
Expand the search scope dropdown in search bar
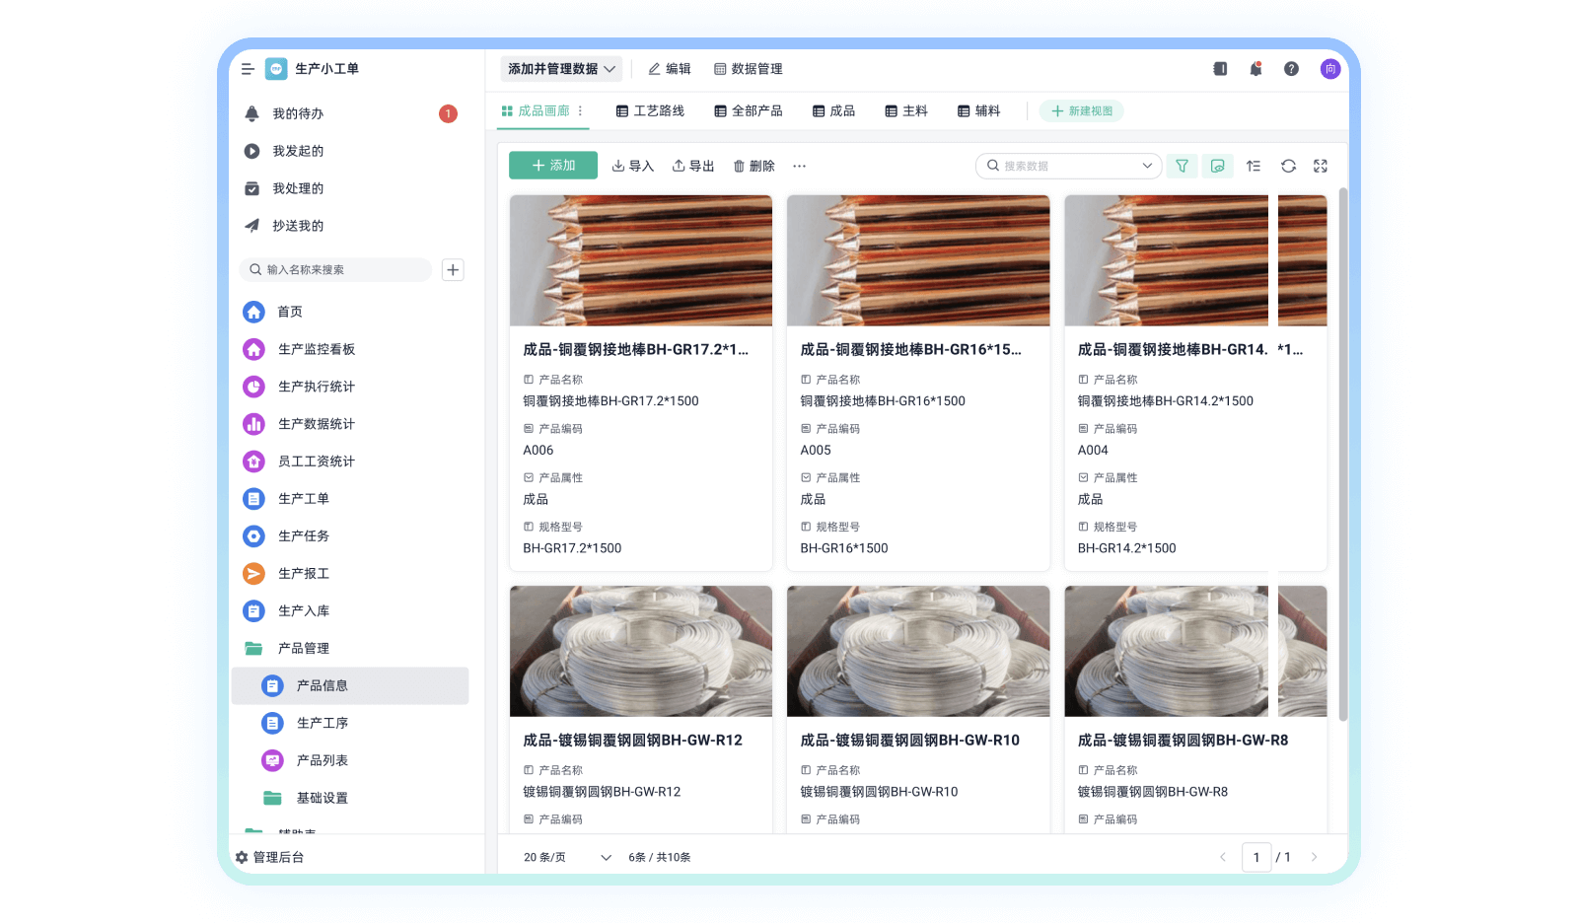[1145, 166]
